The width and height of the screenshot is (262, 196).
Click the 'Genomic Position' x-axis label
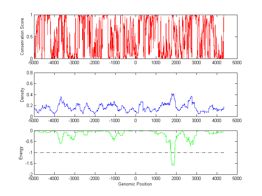135,184
